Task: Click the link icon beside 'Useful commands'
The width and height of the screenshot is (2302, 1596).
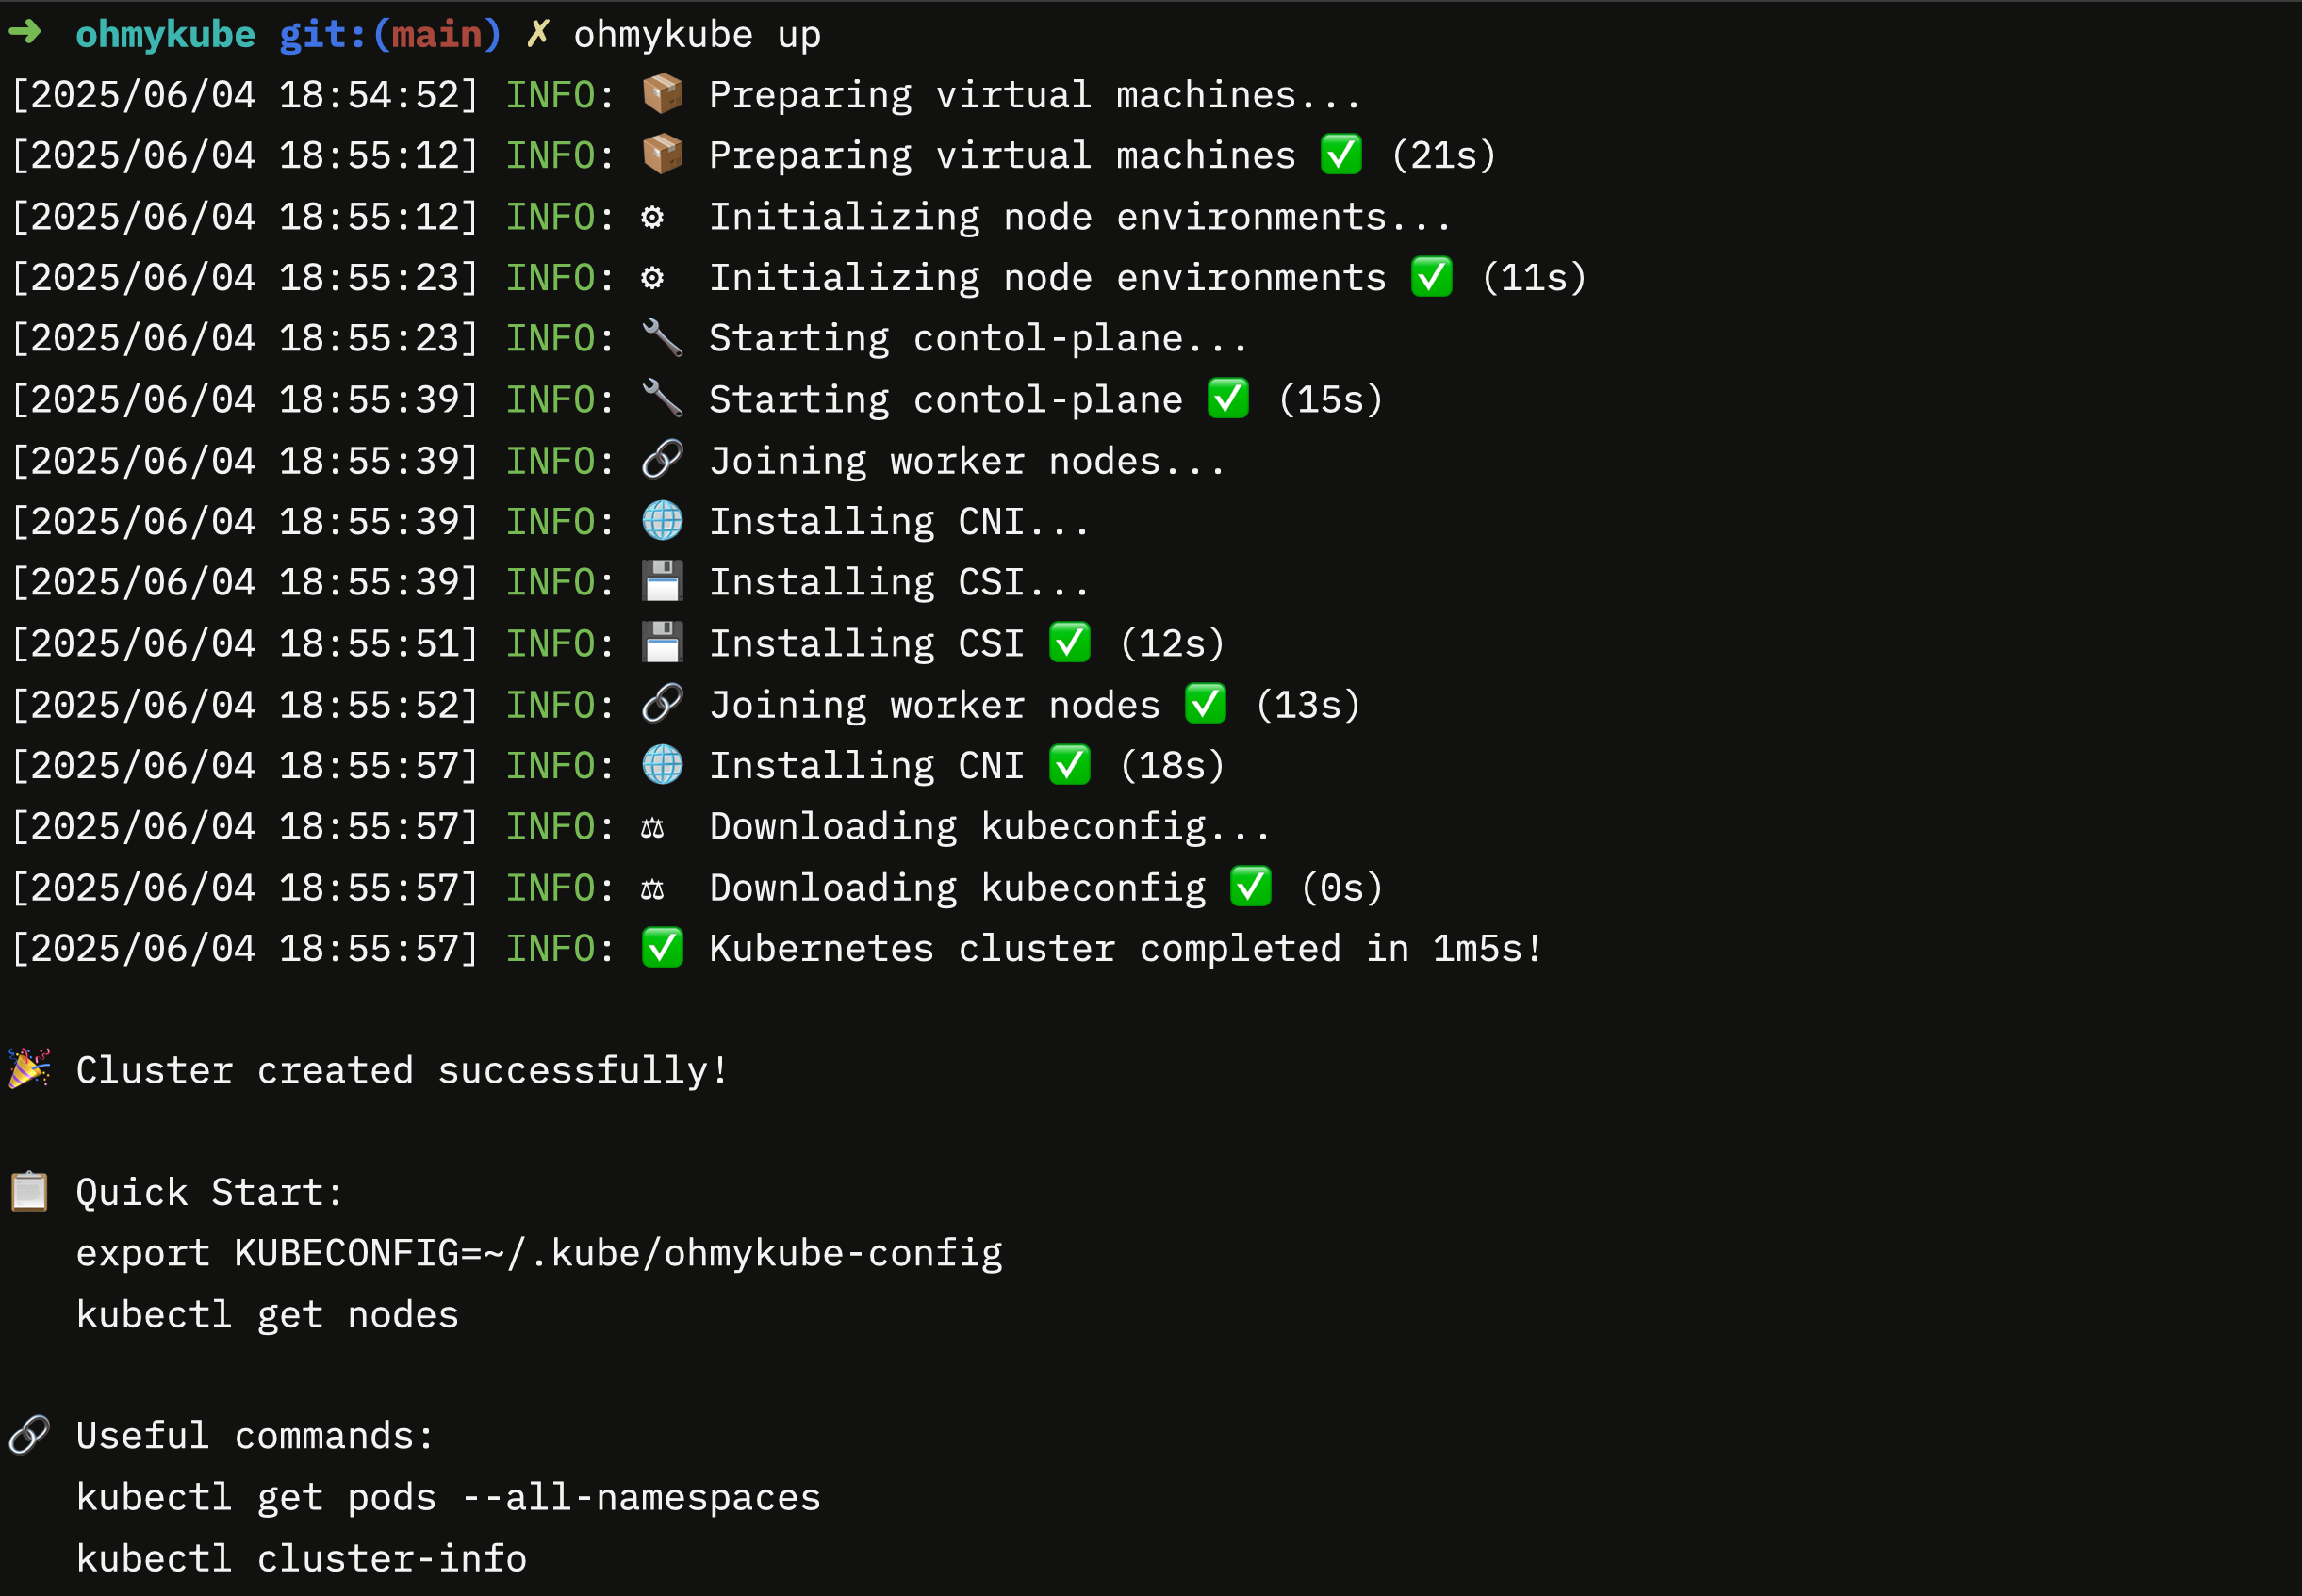Action: [x=30, y=1435]
